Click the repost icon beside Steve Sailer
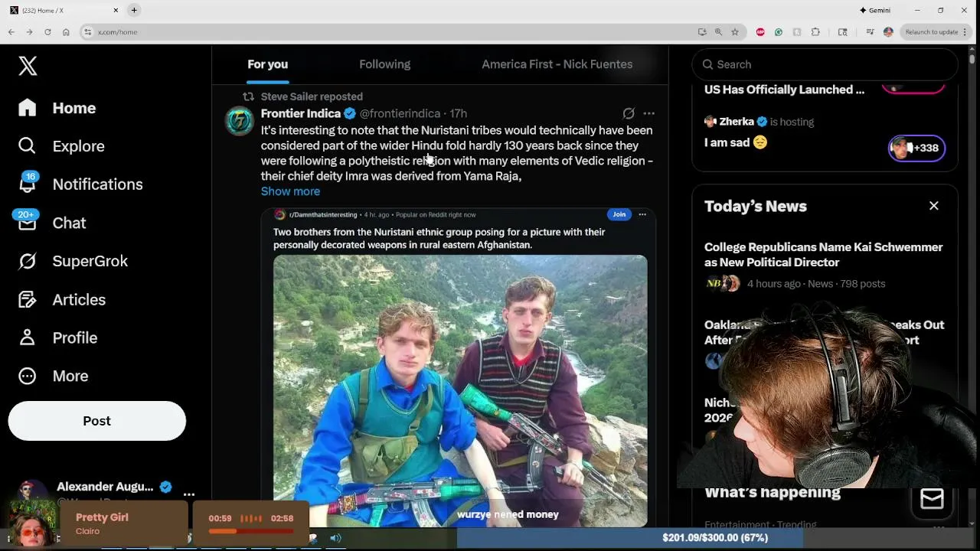The height and width of the screenshot is (551, 980). [x=248, y=96]
